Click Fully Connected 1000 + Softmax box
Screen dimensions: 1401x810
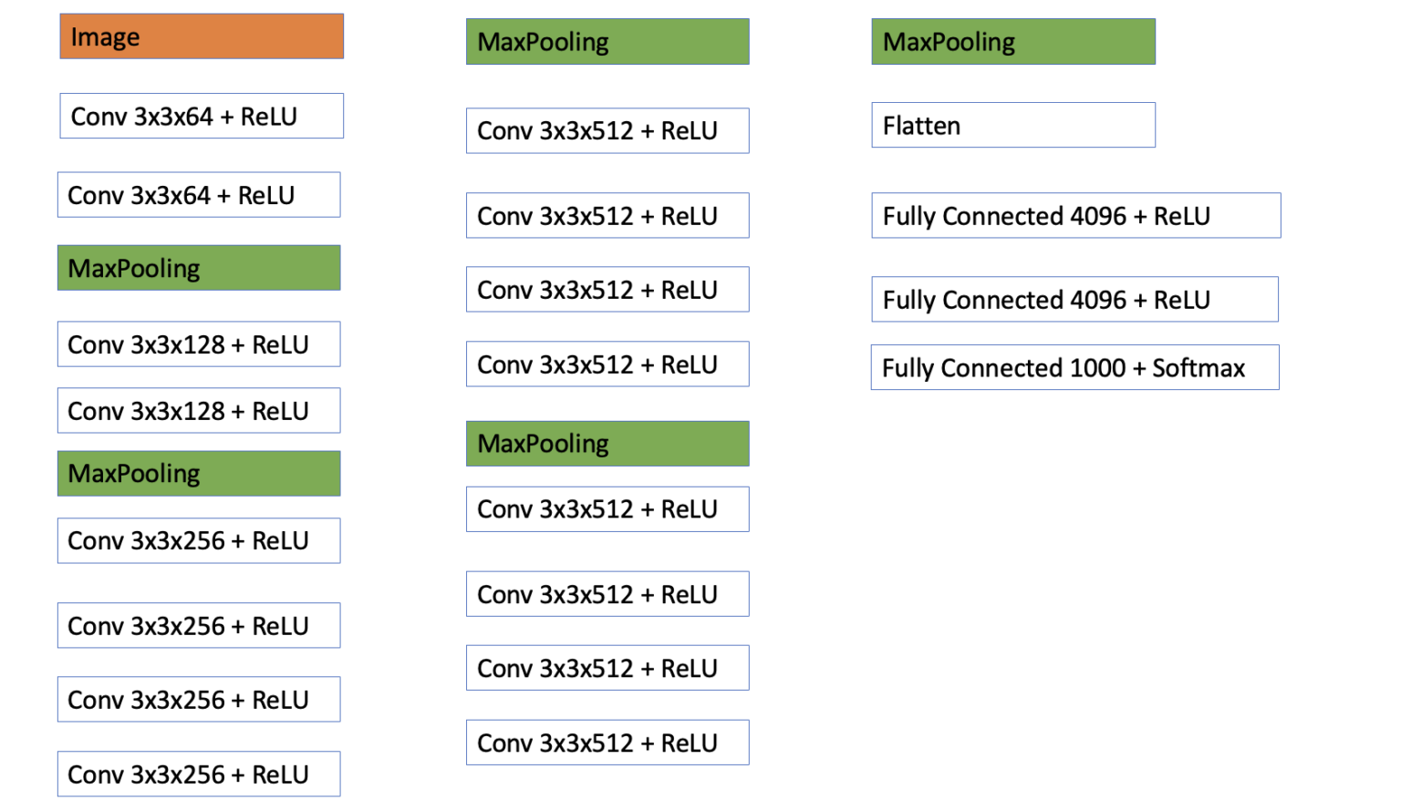[x=1074, y=367]
